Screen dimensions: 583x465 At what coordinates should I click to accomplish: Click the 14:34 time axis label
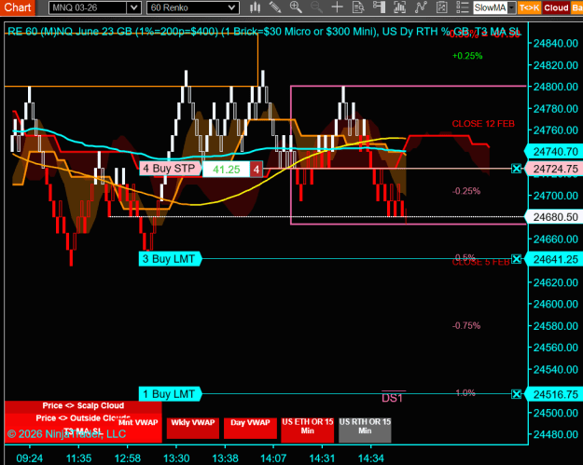pyautogui.click(x=370, y=458)
